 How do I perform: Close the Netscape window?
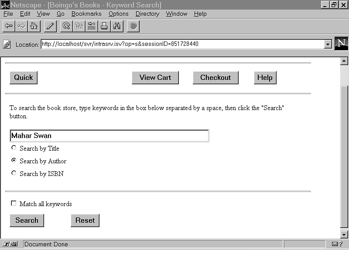[x=343, y=5]
